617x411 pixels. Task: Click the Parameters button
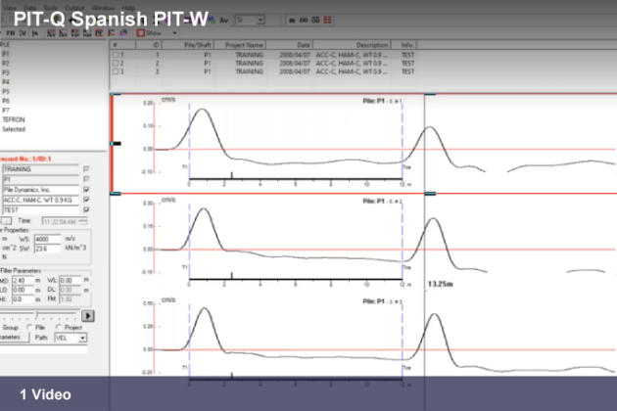tap(14, 338)
